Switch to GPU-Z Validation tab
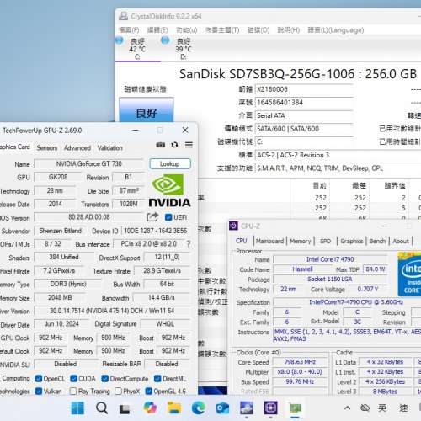Viewport: 421px width, 421px height. (x=110, y=148)
